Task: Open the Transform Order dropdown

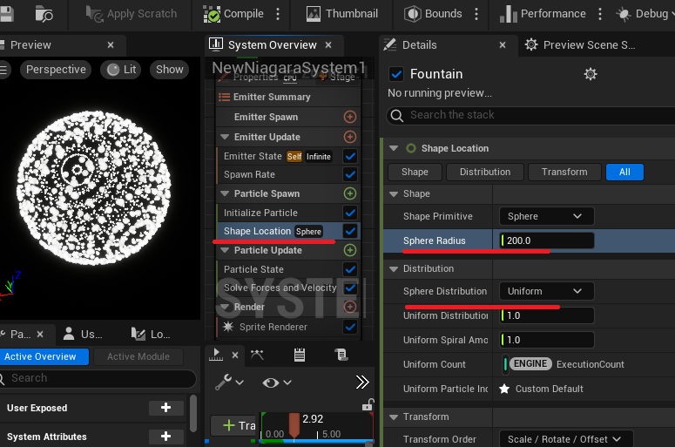Action: (x=565, y=439)
